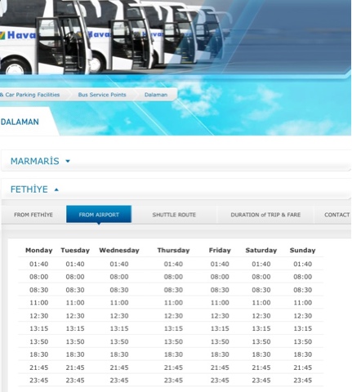Viewport: 352px width, 392px height.
Task: Select Wednesday 13:50 departure time
Action: click(x=119, y=341)
